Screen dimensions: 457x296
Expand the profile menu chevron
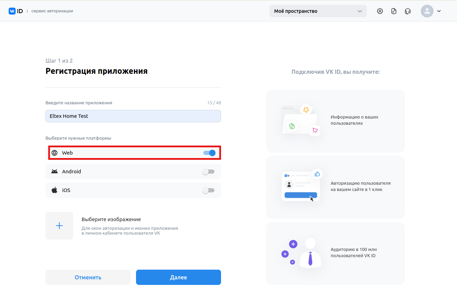pyautogui.click(x=439, y=11)
